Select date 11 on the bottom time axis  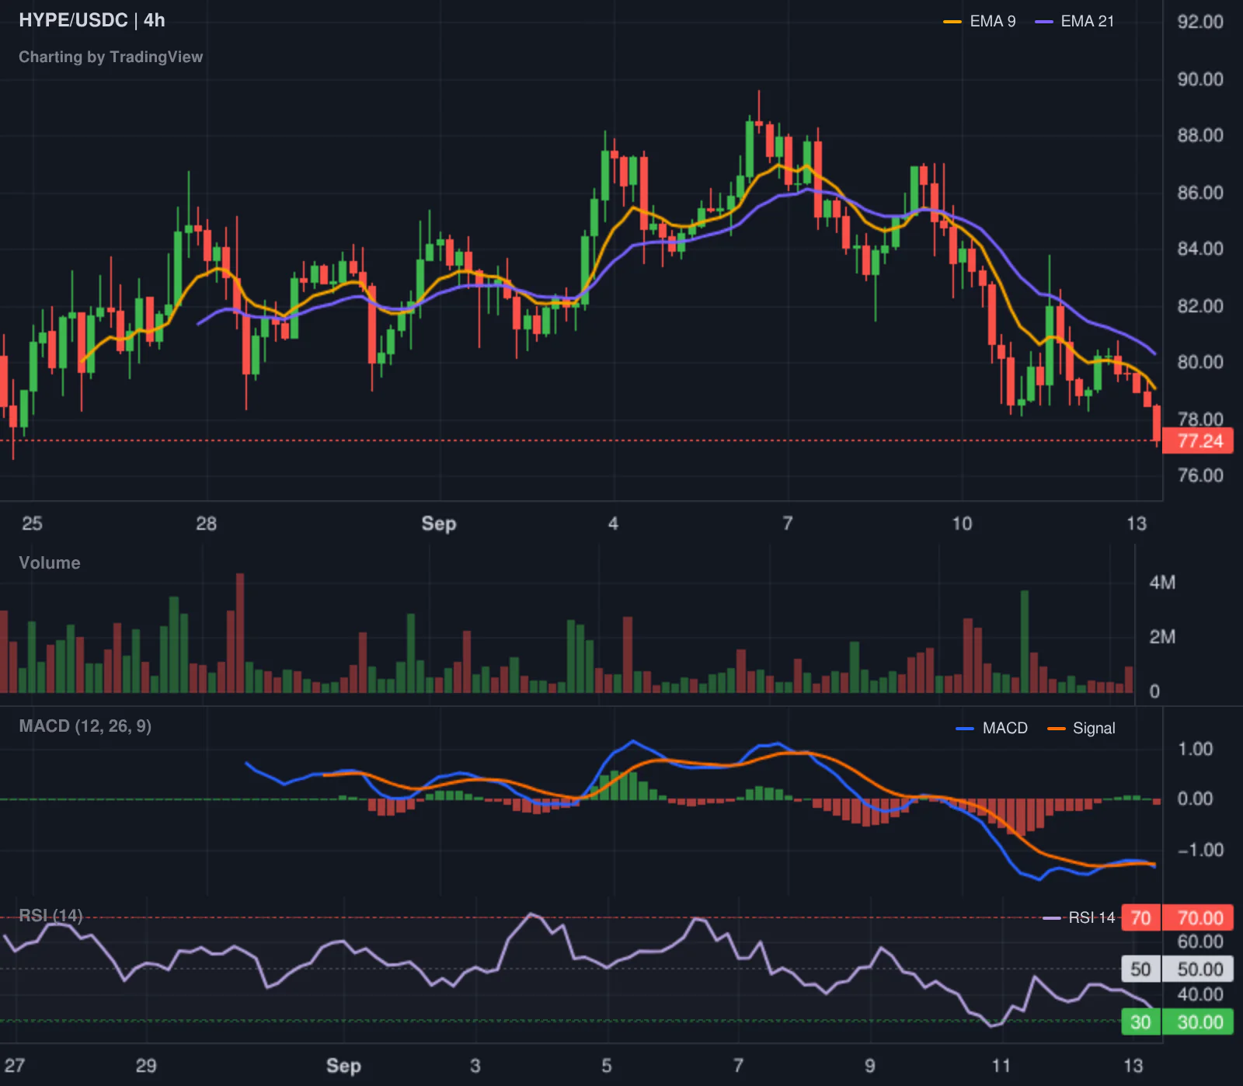point(1001,1066)
